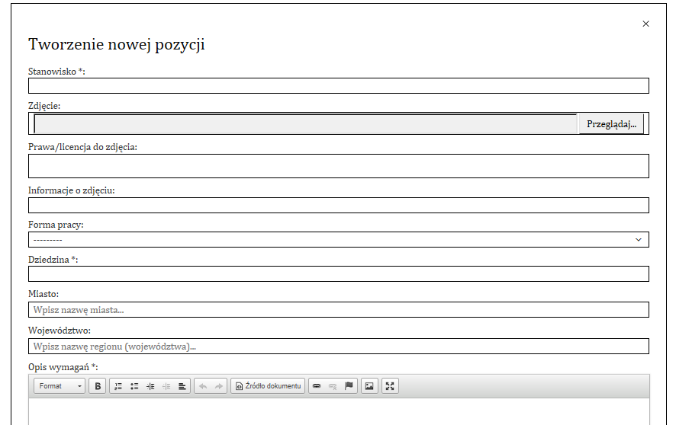Maximize the editor to full screen
The height and width of the screenshot is (425, 676).
tap(390, 386)
